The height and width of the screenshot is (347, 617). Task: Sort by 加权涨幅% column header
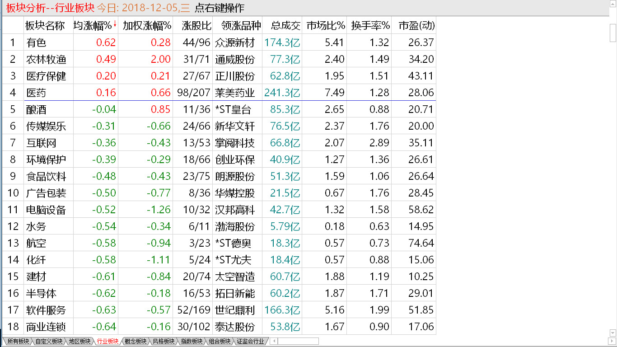[x=147, y=26]
